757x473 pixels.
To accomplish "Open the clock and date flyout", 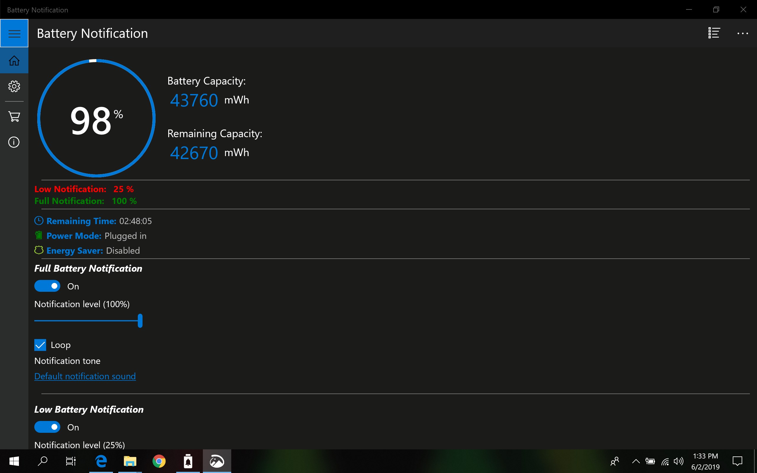I will click(x=705, y=461).
